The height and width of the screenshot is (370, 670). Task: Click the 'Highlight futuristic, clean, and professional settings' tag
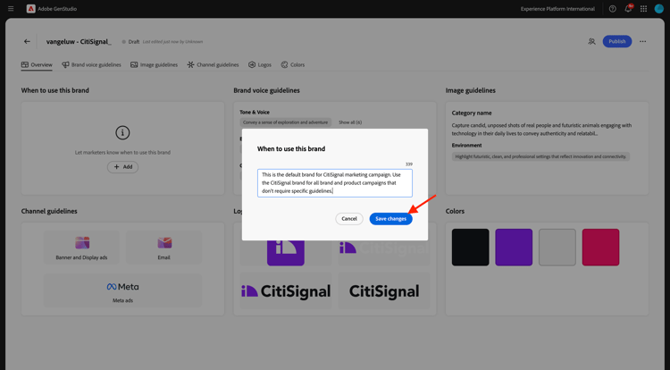540,156
